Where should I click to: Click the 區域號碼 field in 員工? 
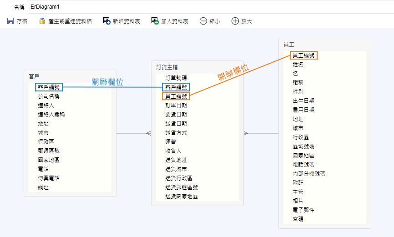tap(303, 146)
